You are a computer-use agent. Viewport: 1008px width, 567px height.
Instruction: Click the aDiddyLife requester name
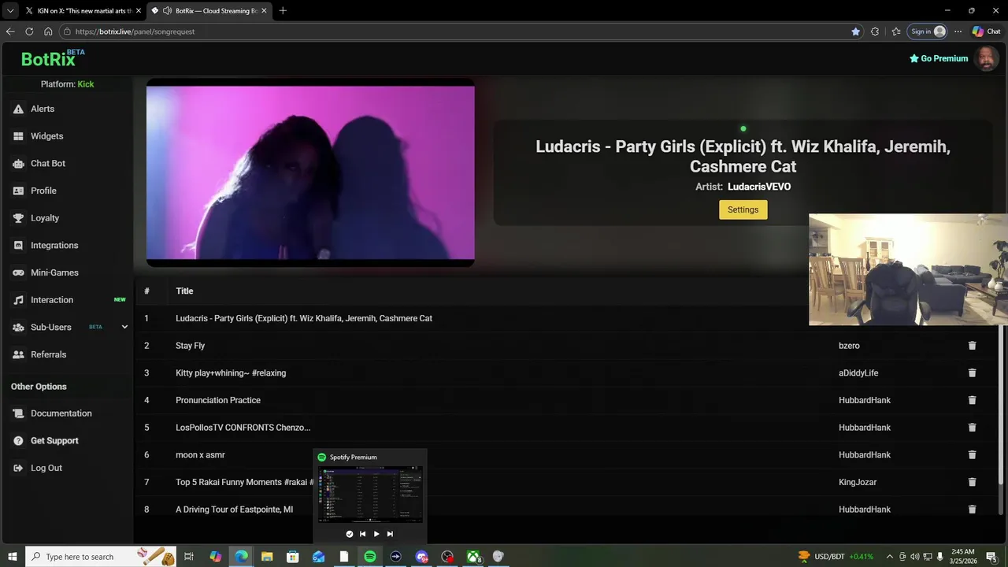click(858, 372)
